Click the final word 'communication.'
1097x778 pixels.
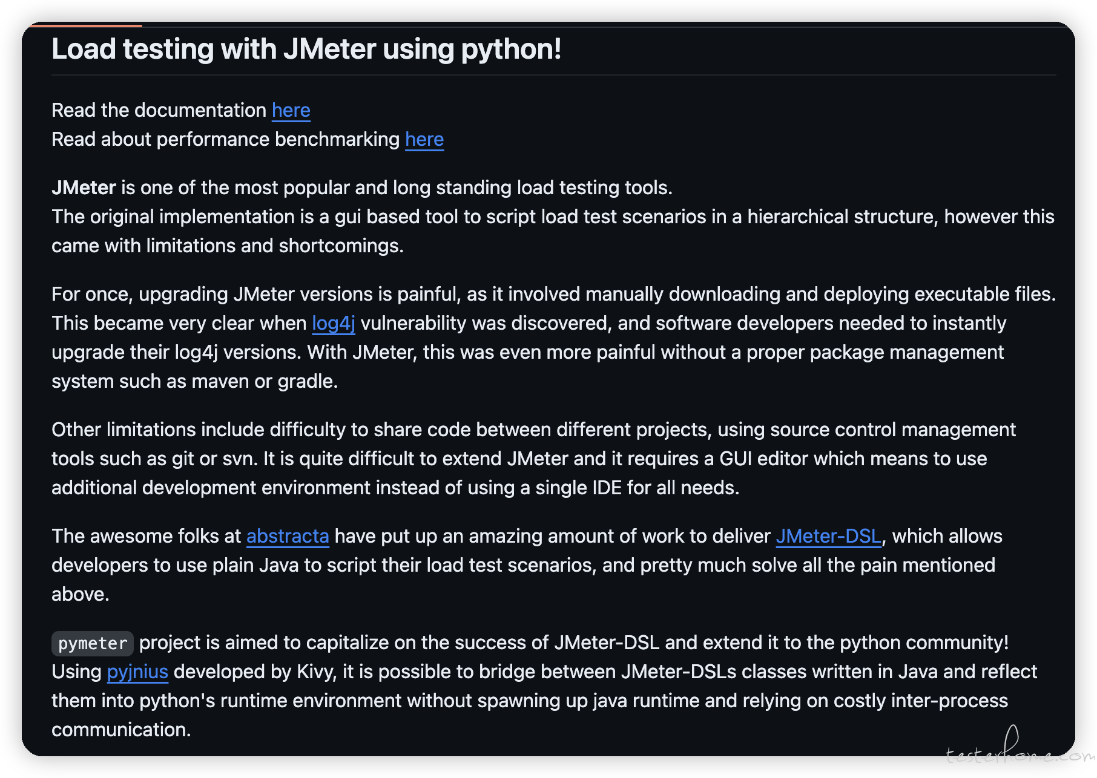(121, 730)
